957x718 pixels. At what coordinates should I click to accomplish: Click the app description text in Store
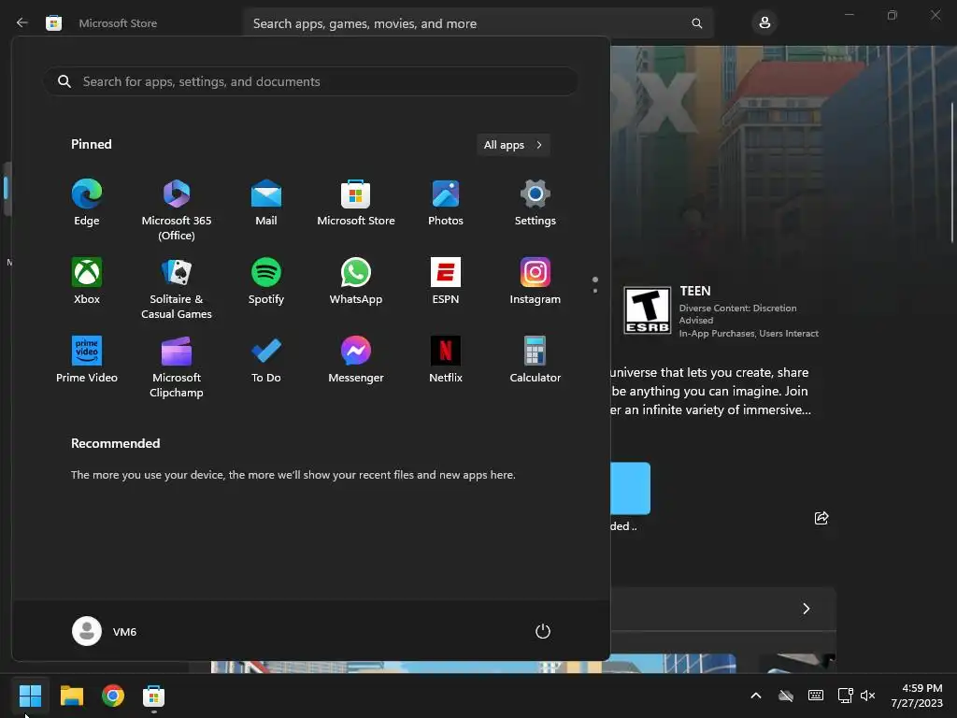[710, 391]
